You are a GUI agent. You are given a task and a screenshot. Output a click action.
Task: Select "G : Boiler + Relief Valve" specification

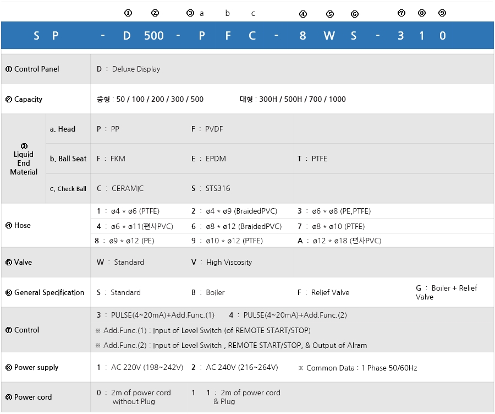446,292
